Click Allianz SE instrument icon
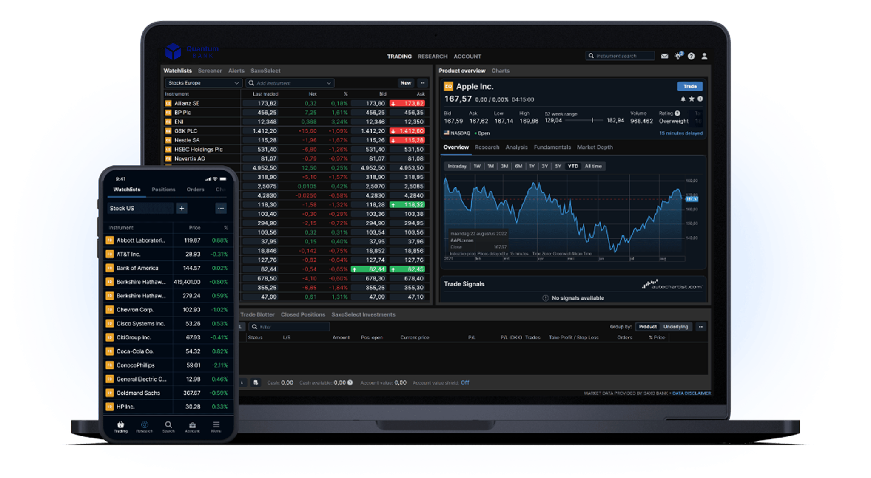The height and width of the screenshot is (478, 871). coord(168,103)
